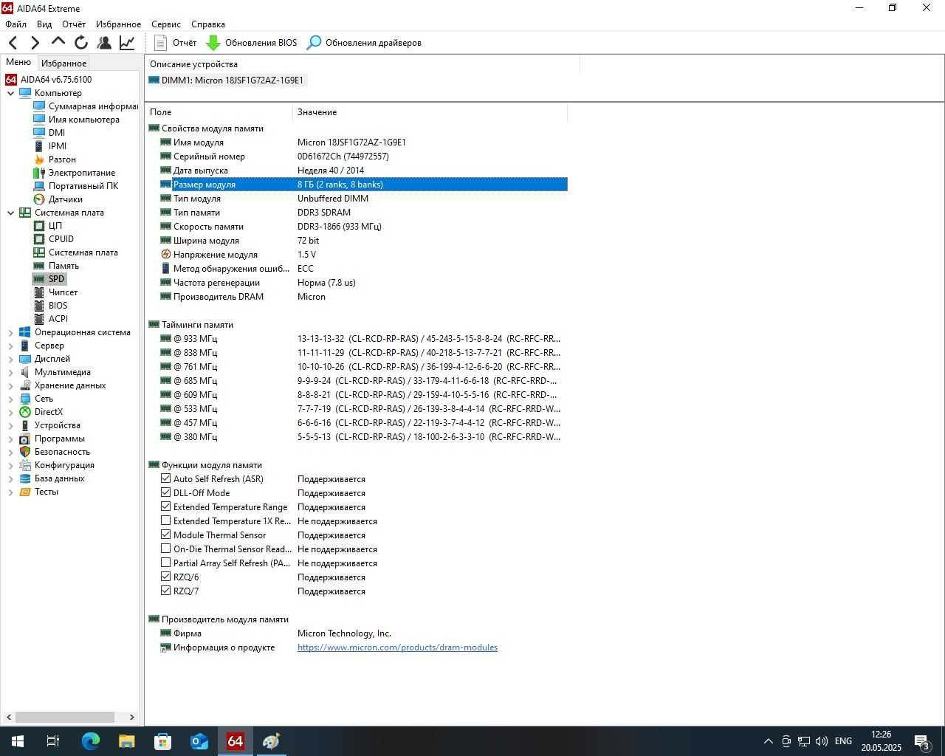Open the Справка menu
The width and height of the screenshot is (945, 756).
tap(208, 24)
